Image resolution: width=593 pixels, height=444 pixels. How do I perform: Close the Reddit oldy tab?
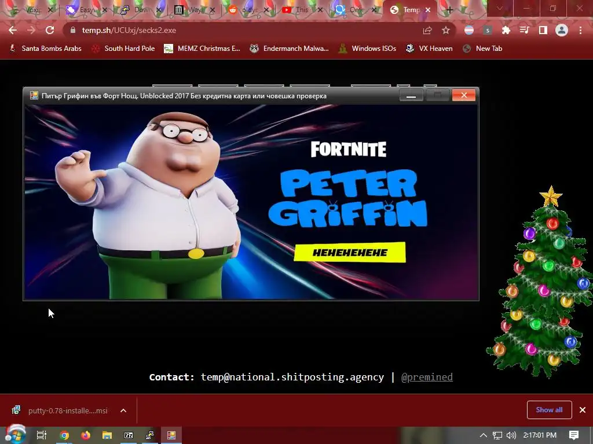(x=266, y=10)
